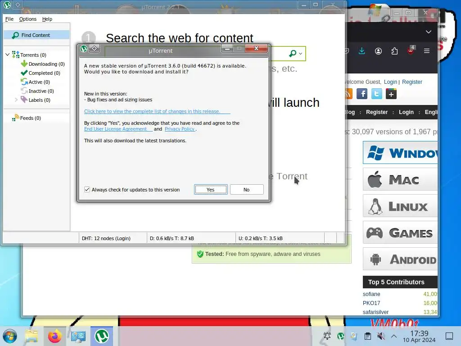Click the Login link beside Welcome Guest
The height and width of the screenshot is (346, 461).
(390, 82)
